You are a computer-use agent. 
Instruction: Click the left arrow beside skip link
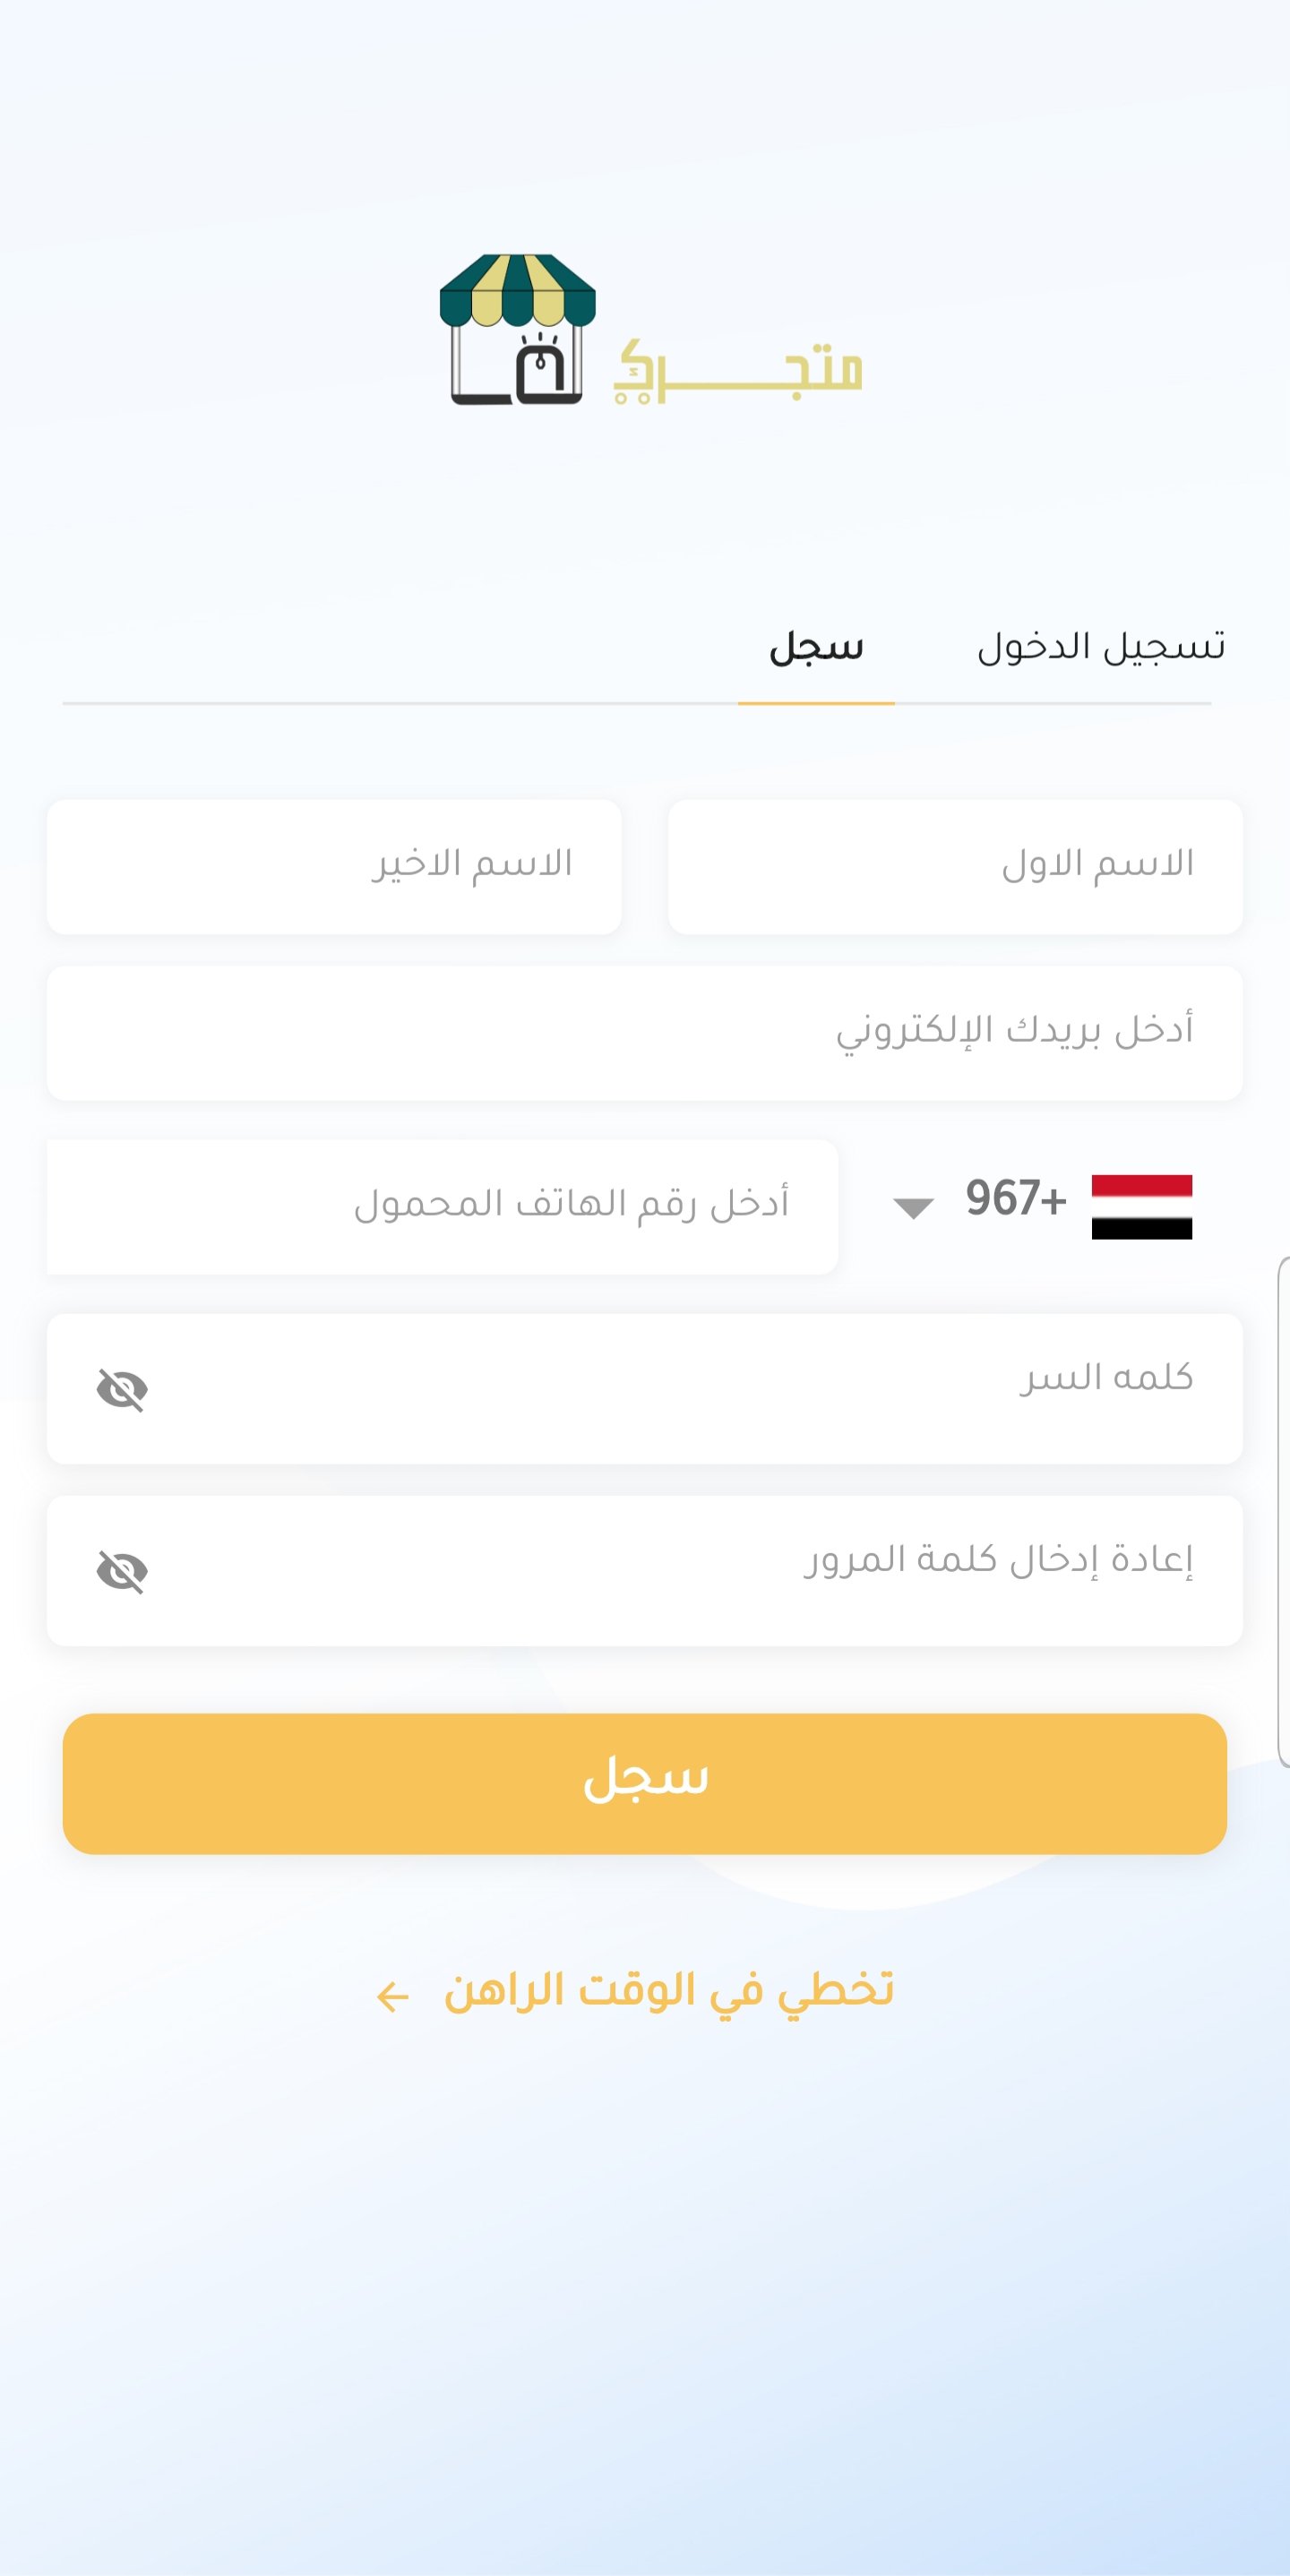(392, 1996)
